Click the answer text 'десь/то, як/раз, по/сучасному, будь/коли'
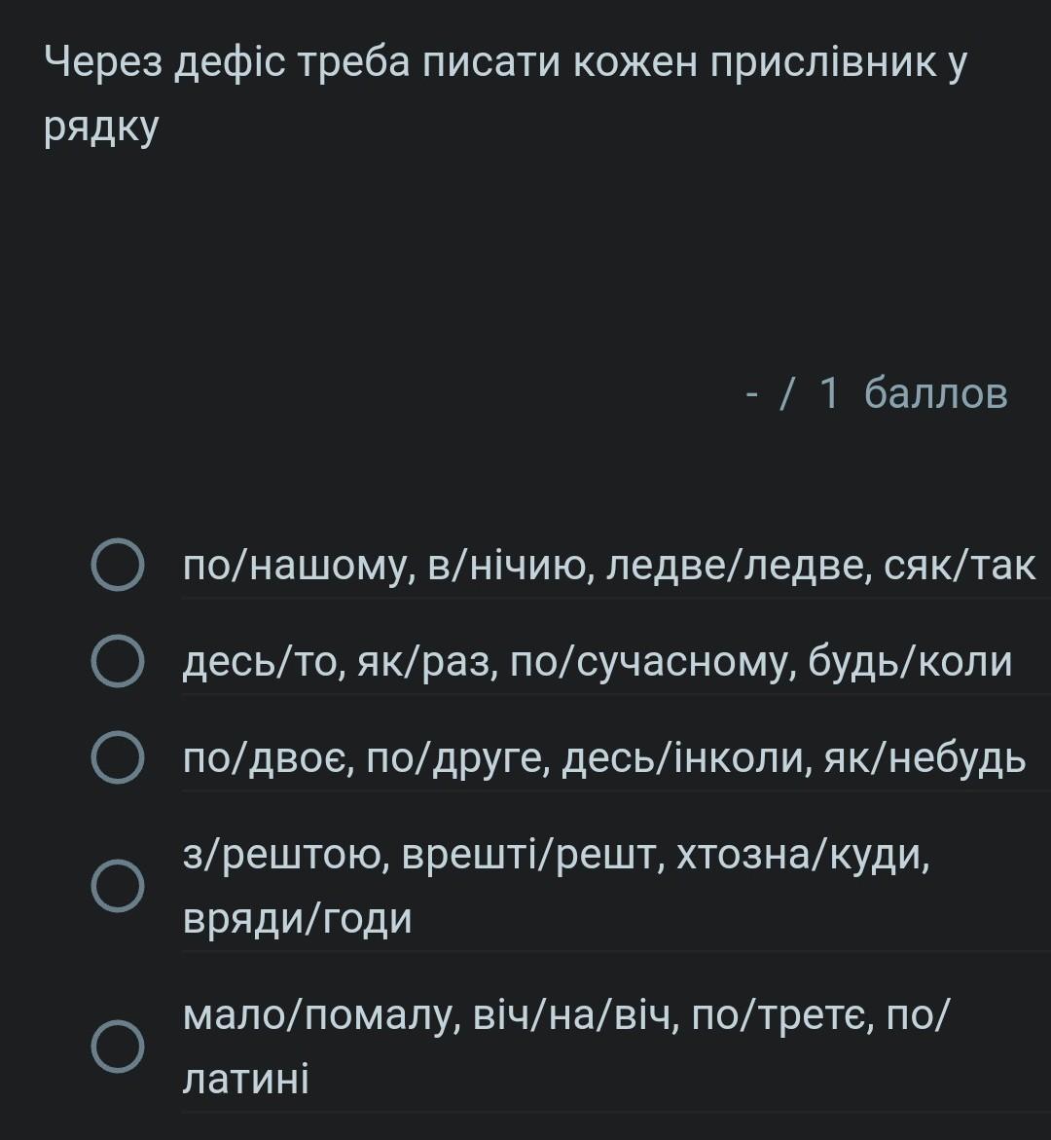The width and height of the screenshot is (1051, 1140). [x=598, y=662]
